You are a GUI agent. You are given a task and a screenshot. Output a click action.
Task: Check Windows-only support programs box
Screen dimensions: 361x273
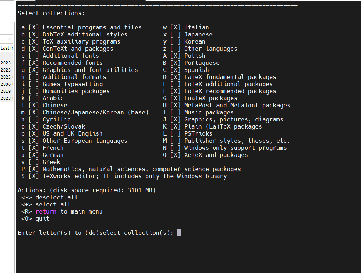point(175,148)
